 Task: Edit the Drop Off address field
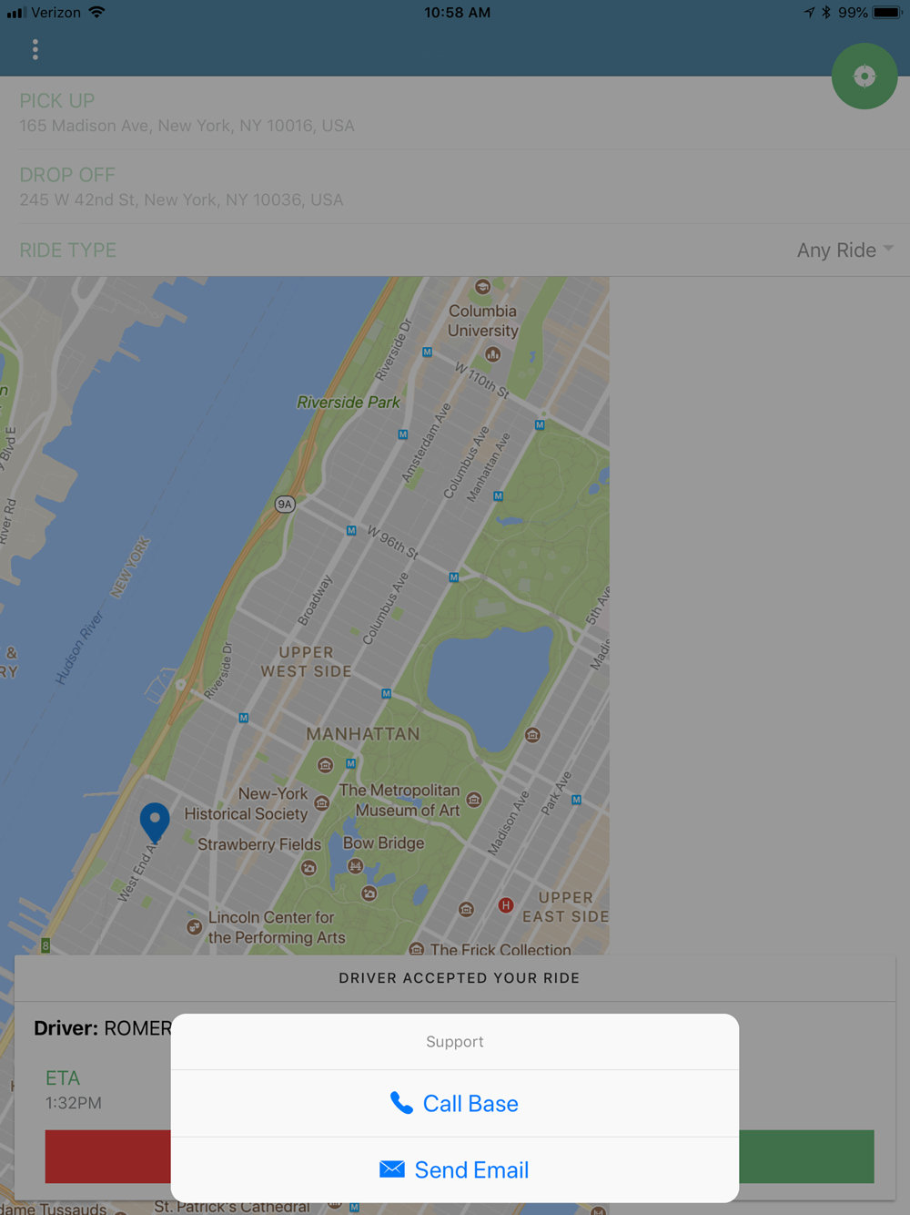coord(455,187)
